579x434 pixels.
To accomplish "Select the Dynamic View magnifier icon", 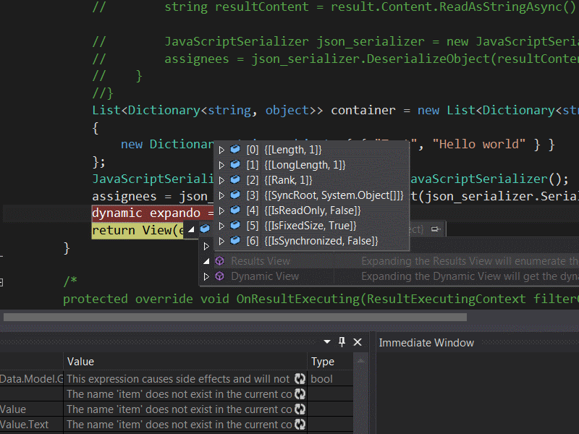I will coord(219,276).
